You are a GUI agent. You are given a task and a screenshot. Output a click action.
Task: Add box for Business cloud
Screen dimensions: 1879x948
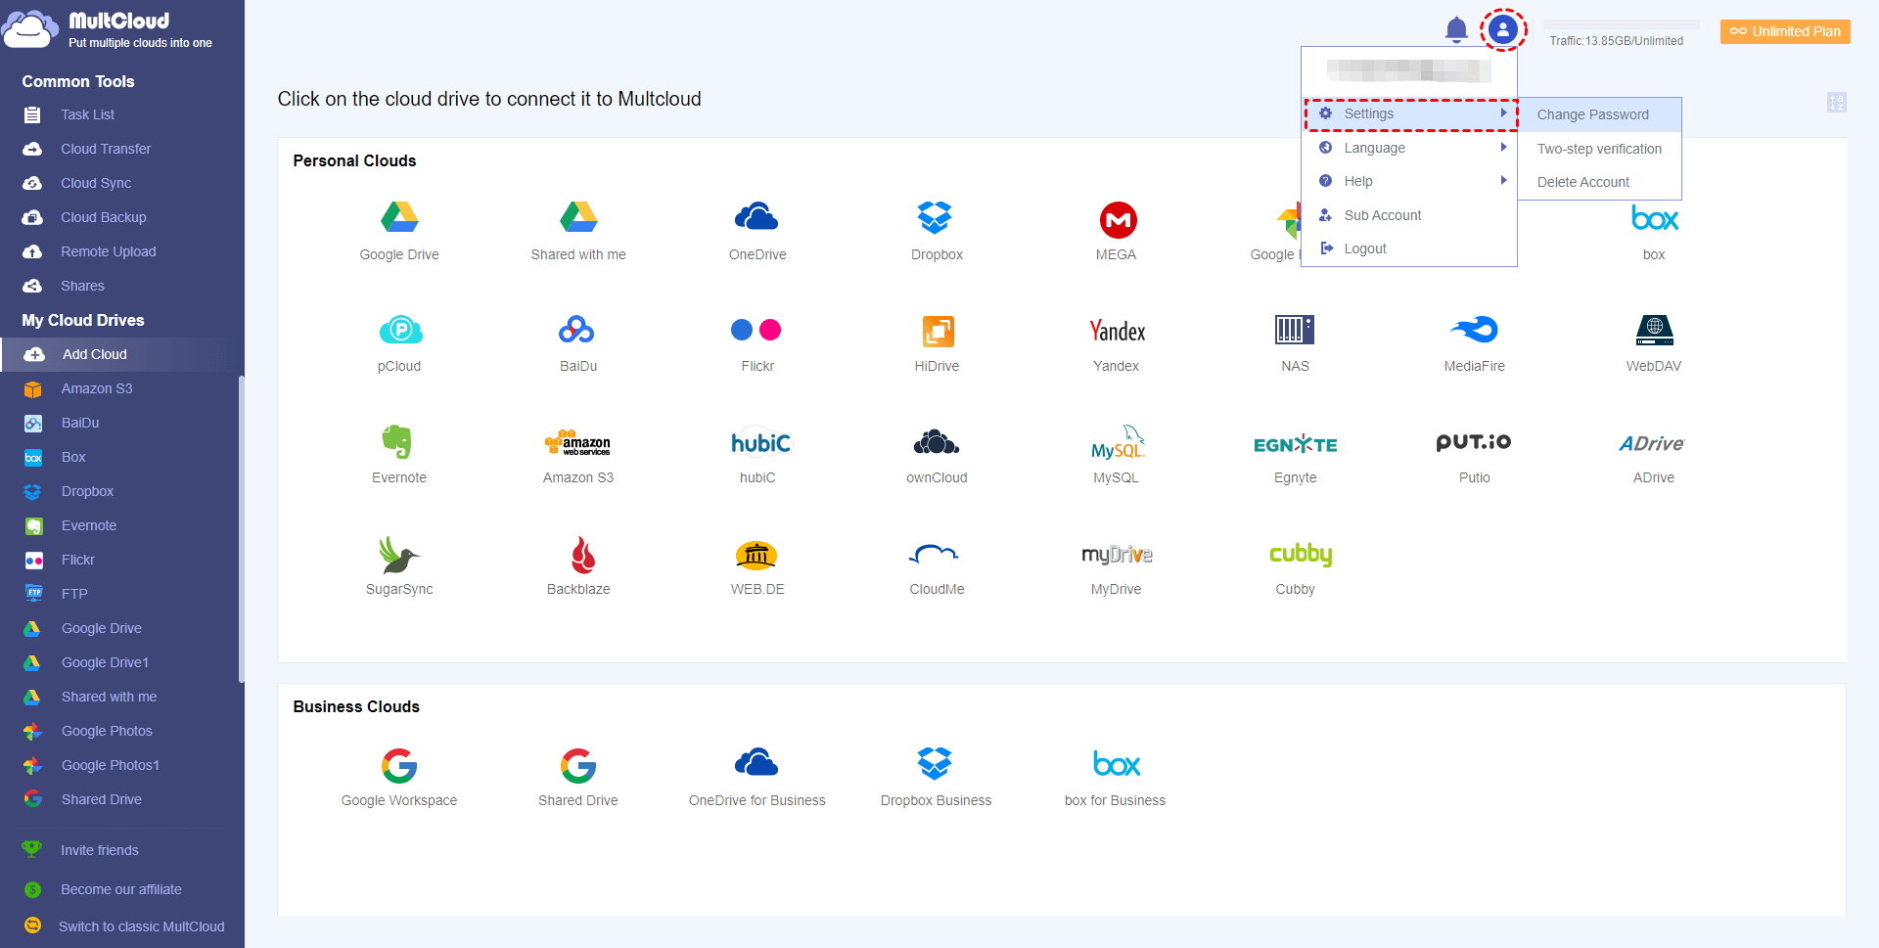[1117, 764]
